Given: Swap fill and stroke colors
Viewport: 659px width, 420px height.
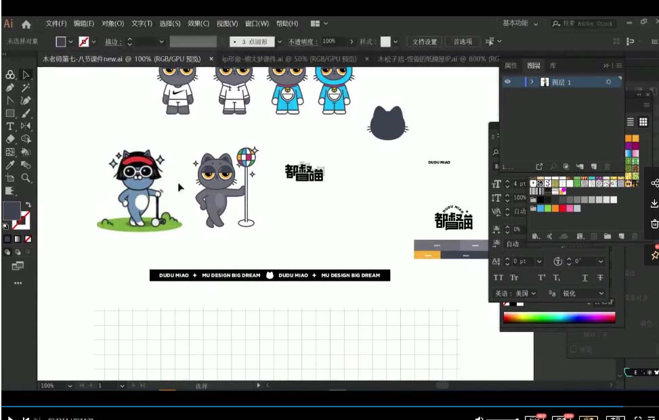Looking at the screenshot, I should tap(28, 204).
